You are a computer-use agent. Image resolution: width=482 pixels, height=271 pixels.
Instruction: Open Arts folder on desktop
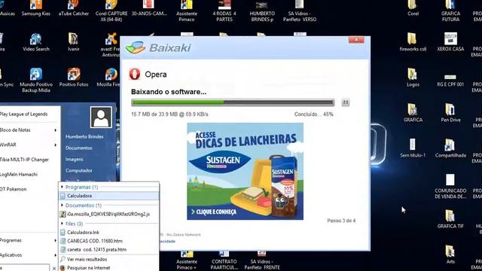[450, 254]
